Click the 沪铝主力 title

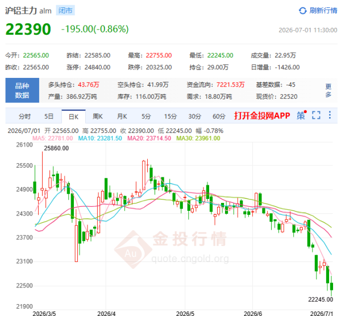pos(21,11)
